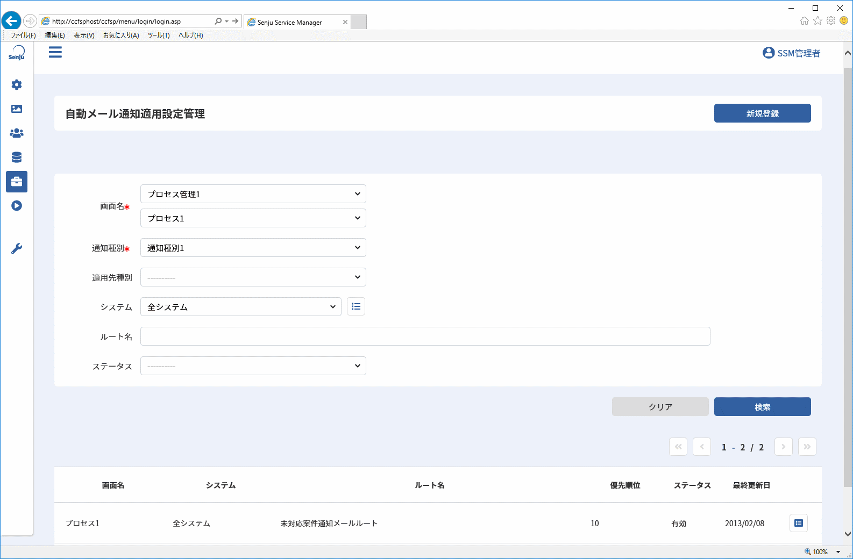Click the クリア button
Viewport: 853px width, 559px height.
coord(660,407)
